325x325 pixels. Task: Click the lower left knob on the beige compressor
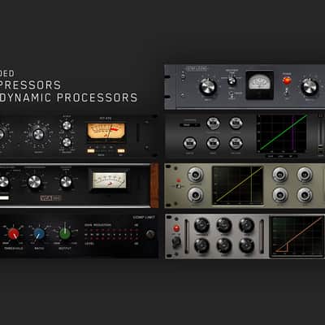click(x=196, y=195)
